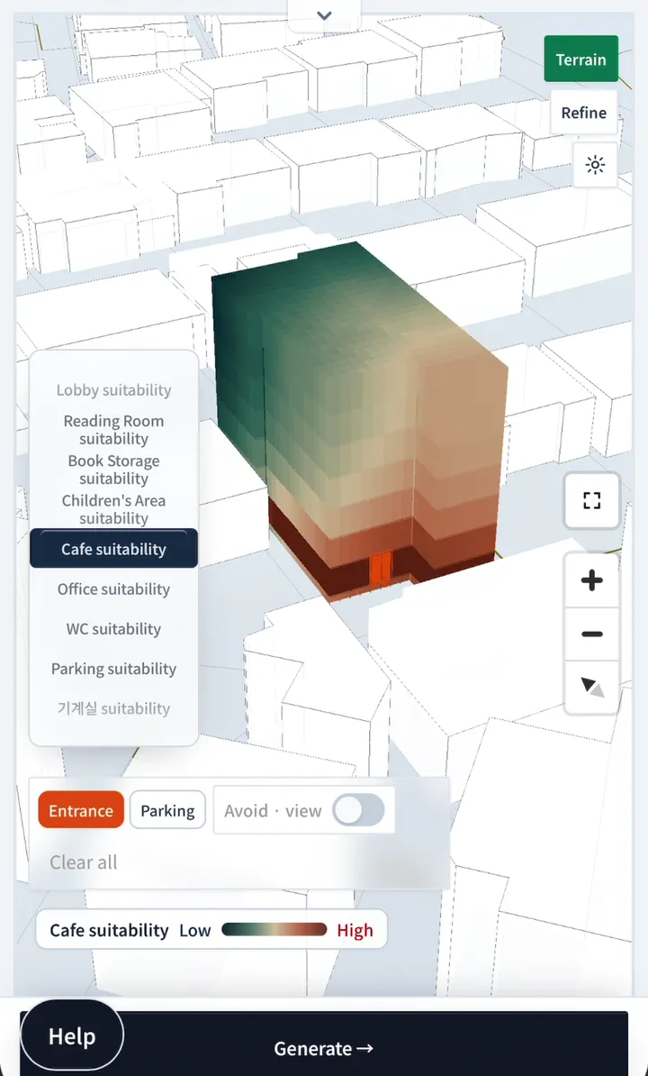648x1076 pixels.
Task: Click the Cafe suitability color gradient legend
Action: tap(274, 930)
